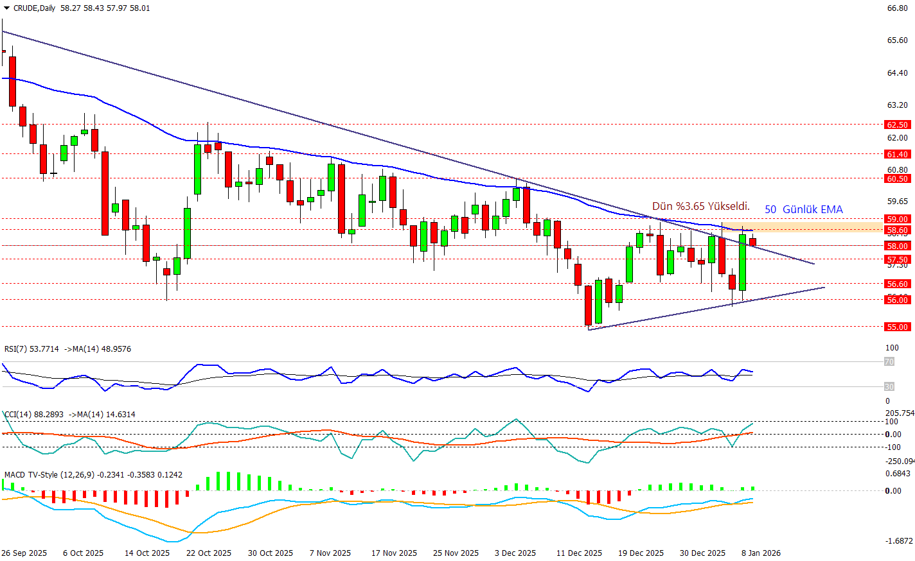
Task: Select the CRUDE,Daily chart title text
Action: (x=34, y=8)
